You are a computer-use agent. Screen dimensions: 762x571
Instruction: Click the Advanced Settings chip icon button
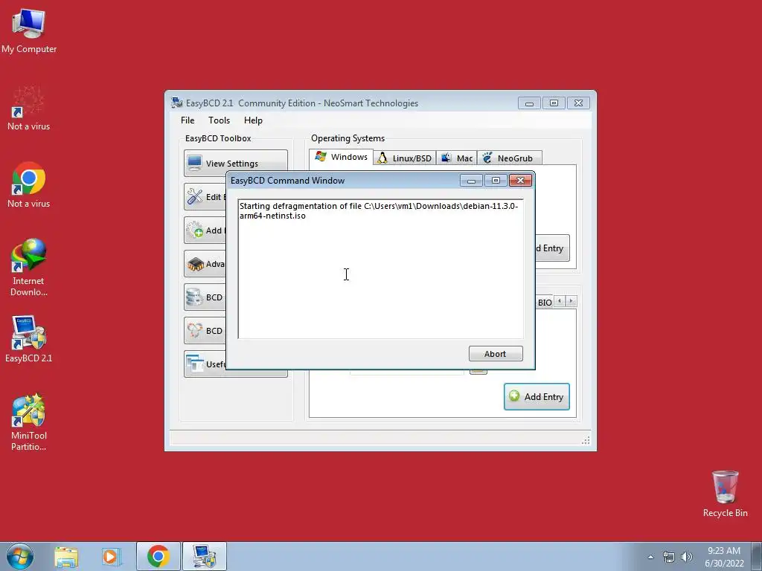[x=205, y=264]
